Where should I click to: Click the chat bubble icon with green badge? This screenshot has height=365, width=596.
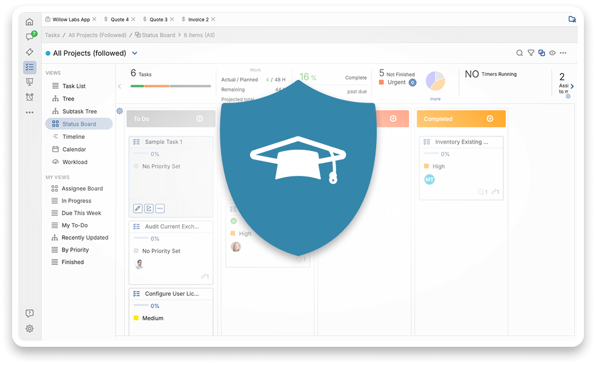29,36
